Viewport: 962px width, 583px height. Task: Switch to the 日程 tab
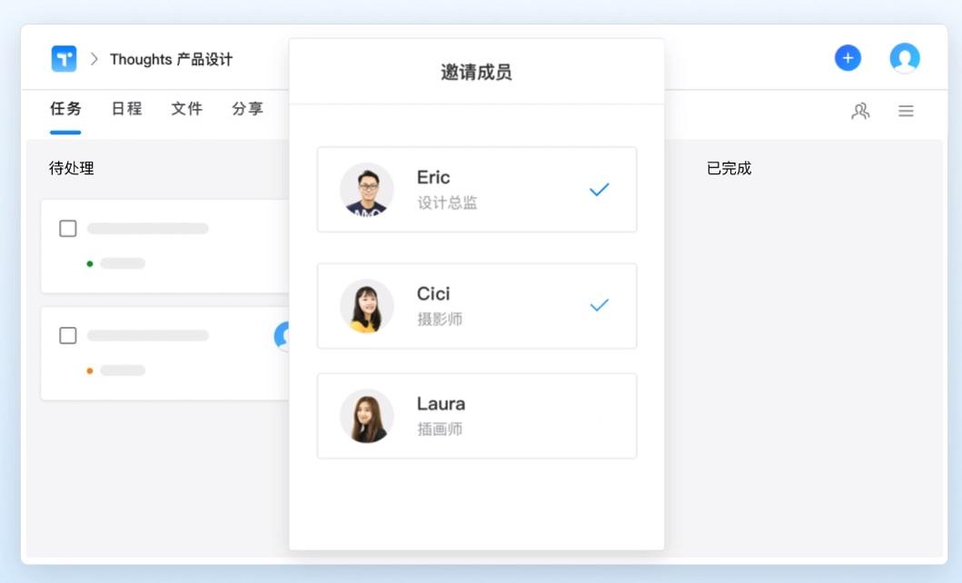(x=125, y=108)
